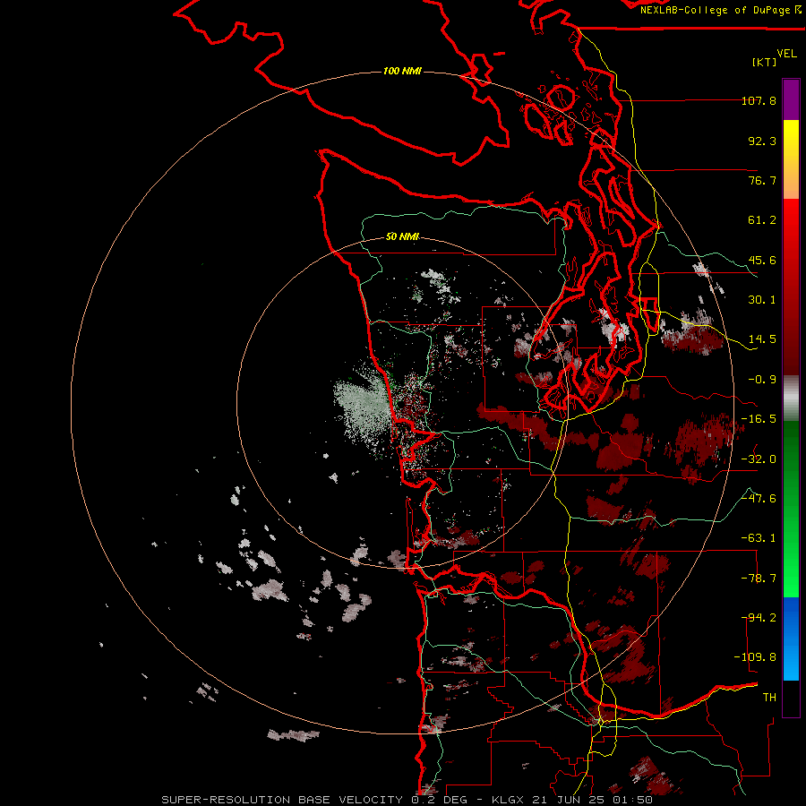Click the green segment of the color bar

click(x=791, y=509)
